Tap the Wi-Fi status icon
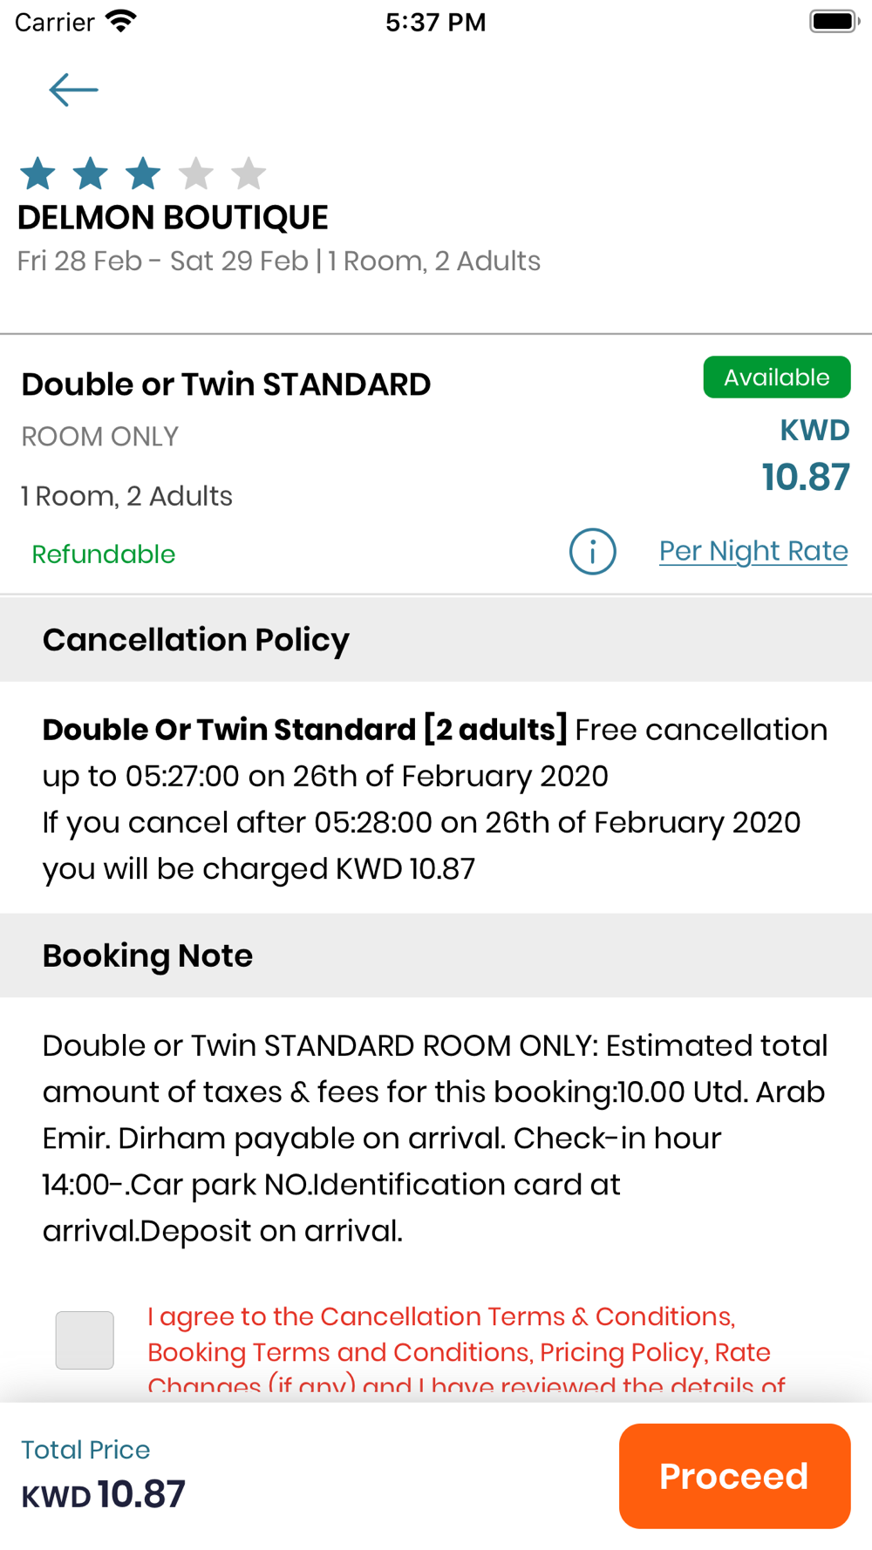 [x=120, y=22]
